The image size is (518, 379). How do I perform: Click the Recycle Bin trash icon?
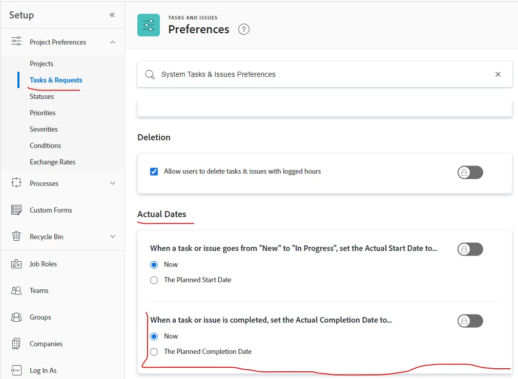(16, 237)
